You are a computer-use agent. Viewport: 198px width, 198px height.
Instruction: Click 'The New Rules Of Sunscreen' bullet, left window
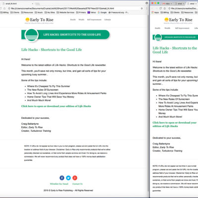click(x=43, y=90)
